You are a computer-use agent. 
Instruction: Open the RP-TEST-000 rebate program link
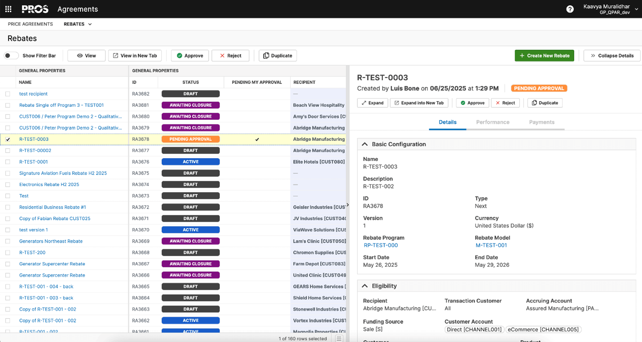pos(380,245)
